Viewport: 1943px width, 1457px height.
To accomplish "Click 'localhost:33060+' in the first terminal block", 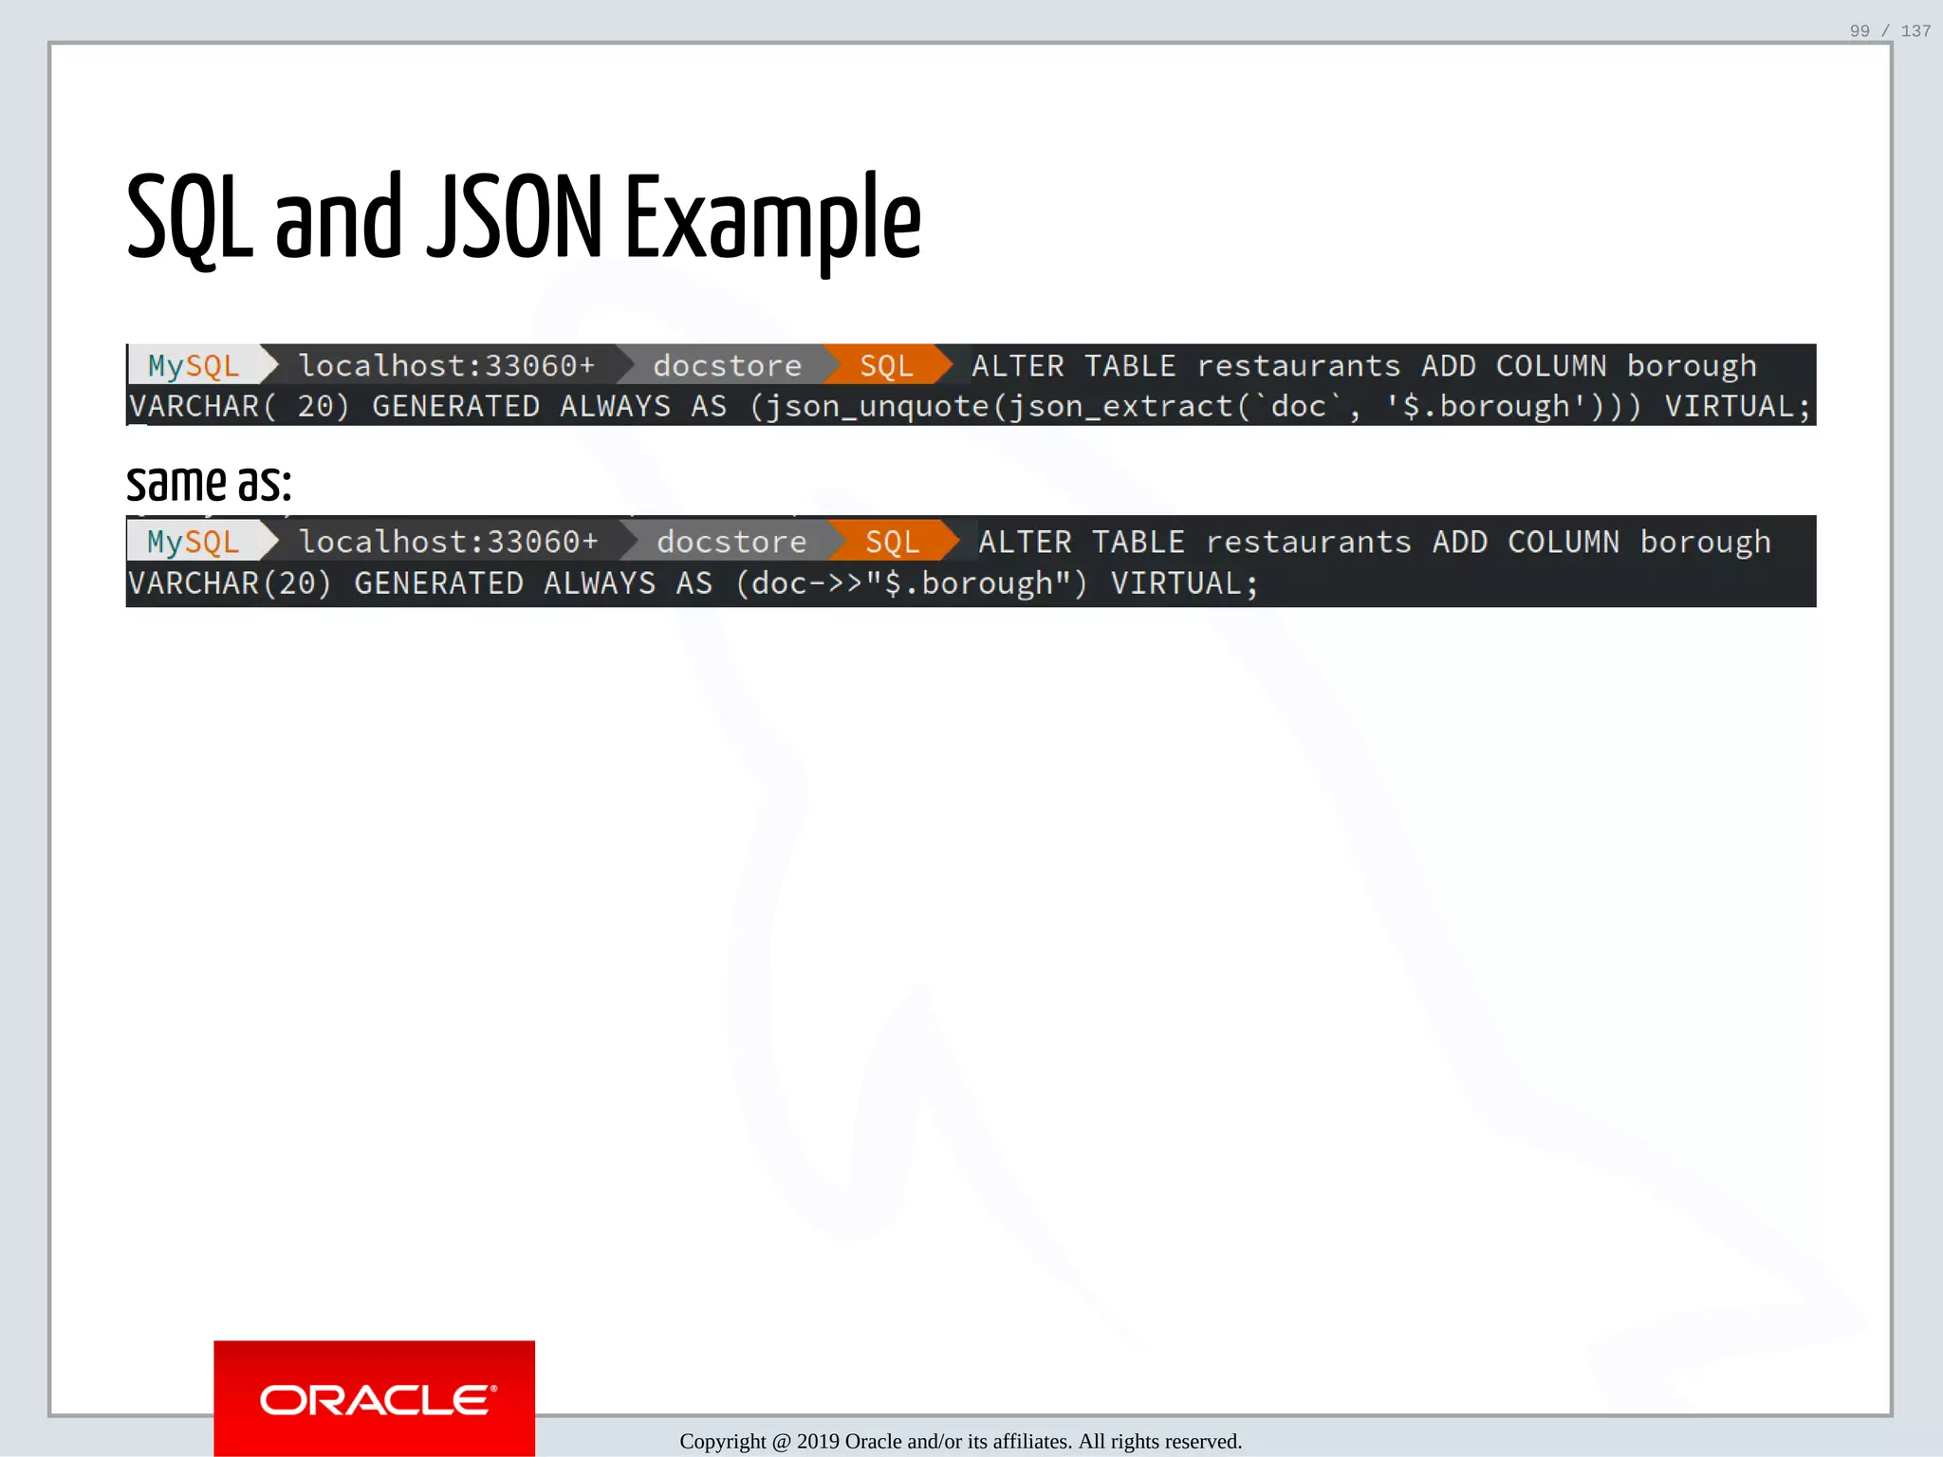I will pyautogui.click(x=447, y=365).
